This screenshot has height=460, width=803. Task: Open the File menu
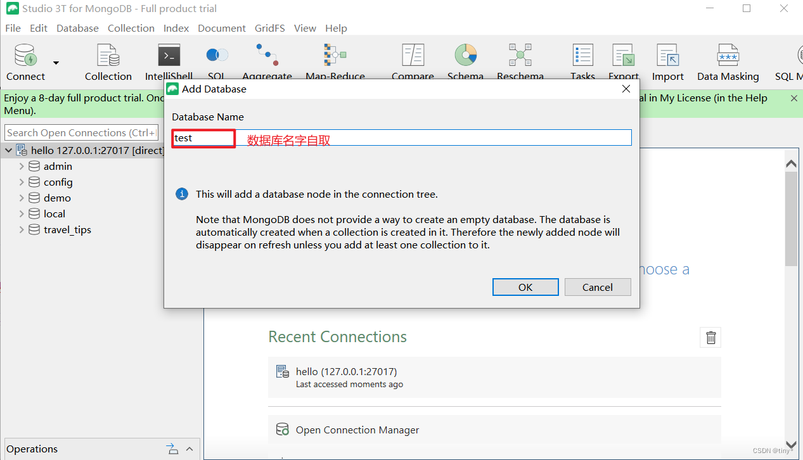(13, 28)
